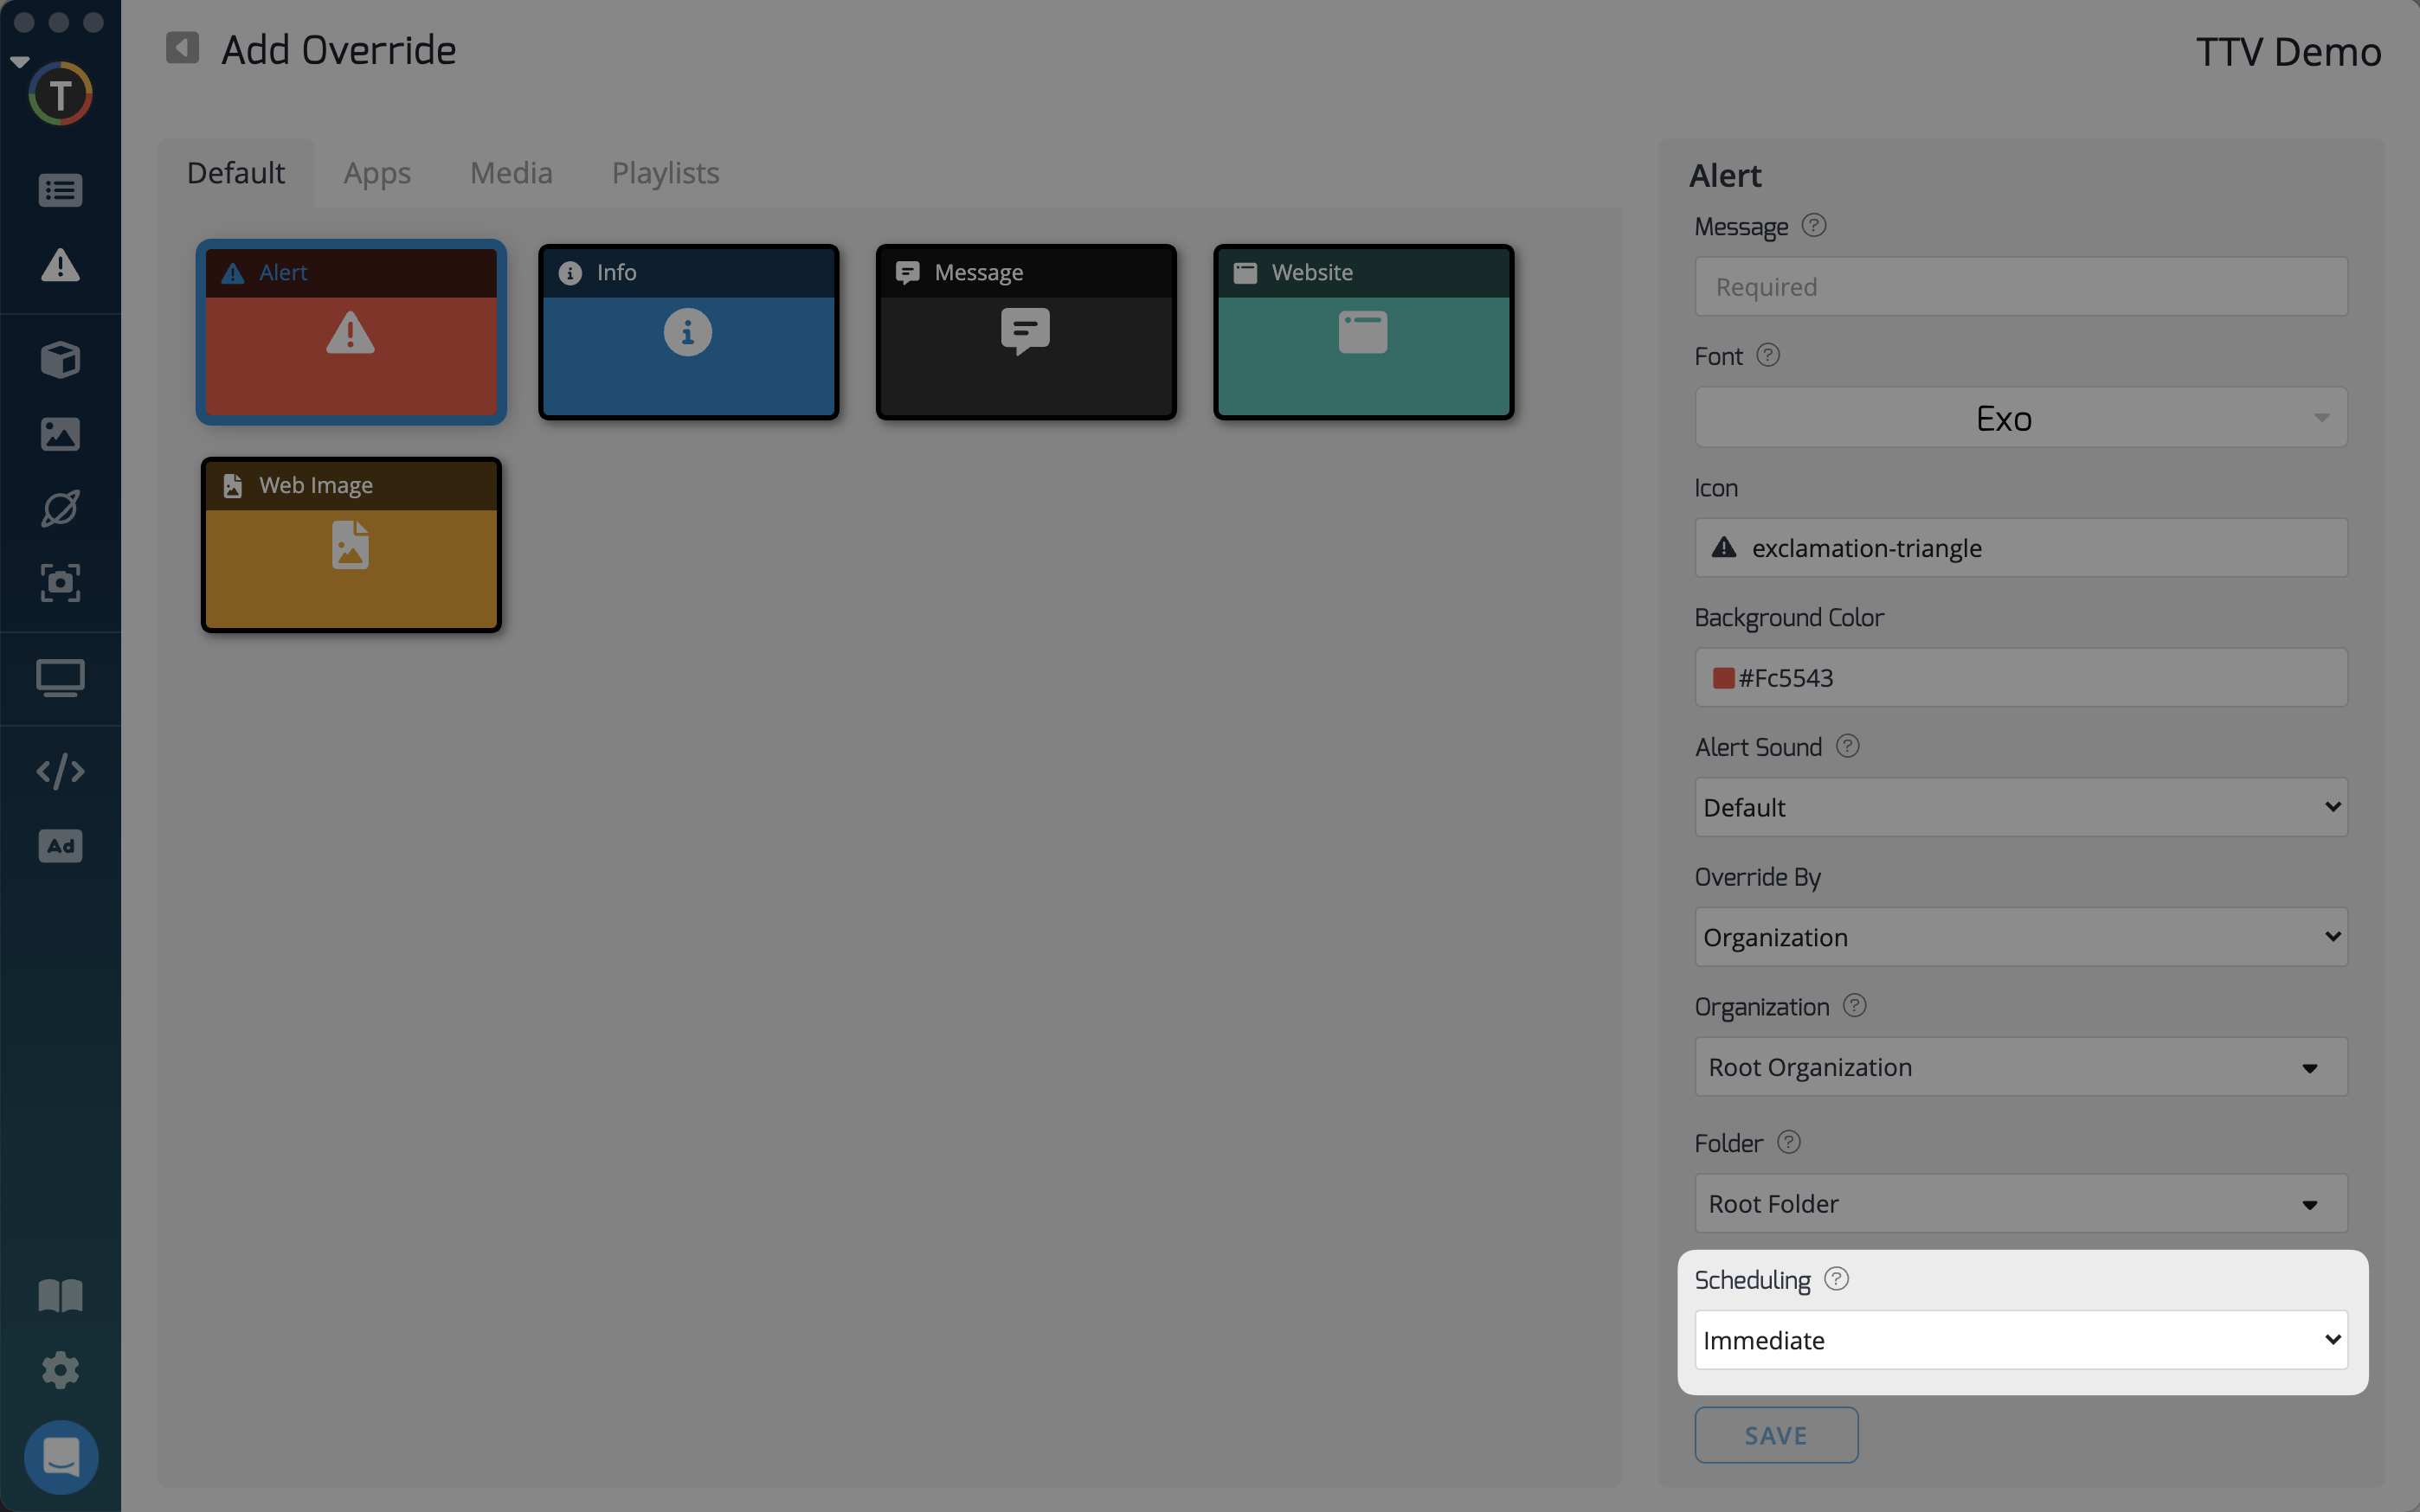Select the Website override tile
The image size is (2420, 1512).
coord(1362,333)
